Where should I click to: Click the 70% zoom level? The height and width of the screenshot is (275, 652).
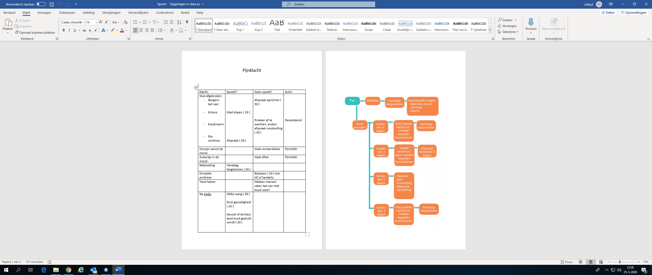click(646, 262)
